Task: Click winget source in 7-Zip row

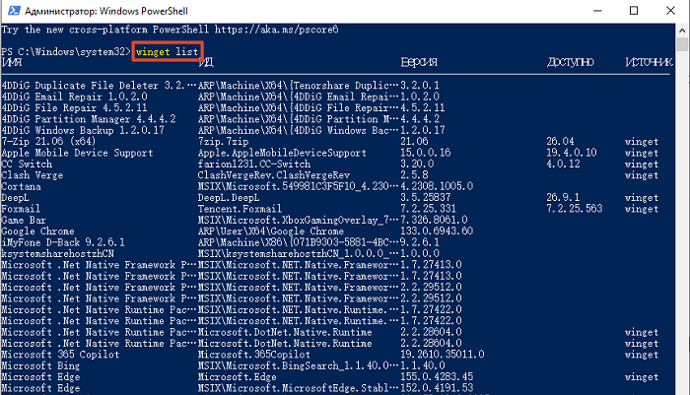Action: [642, 141]
